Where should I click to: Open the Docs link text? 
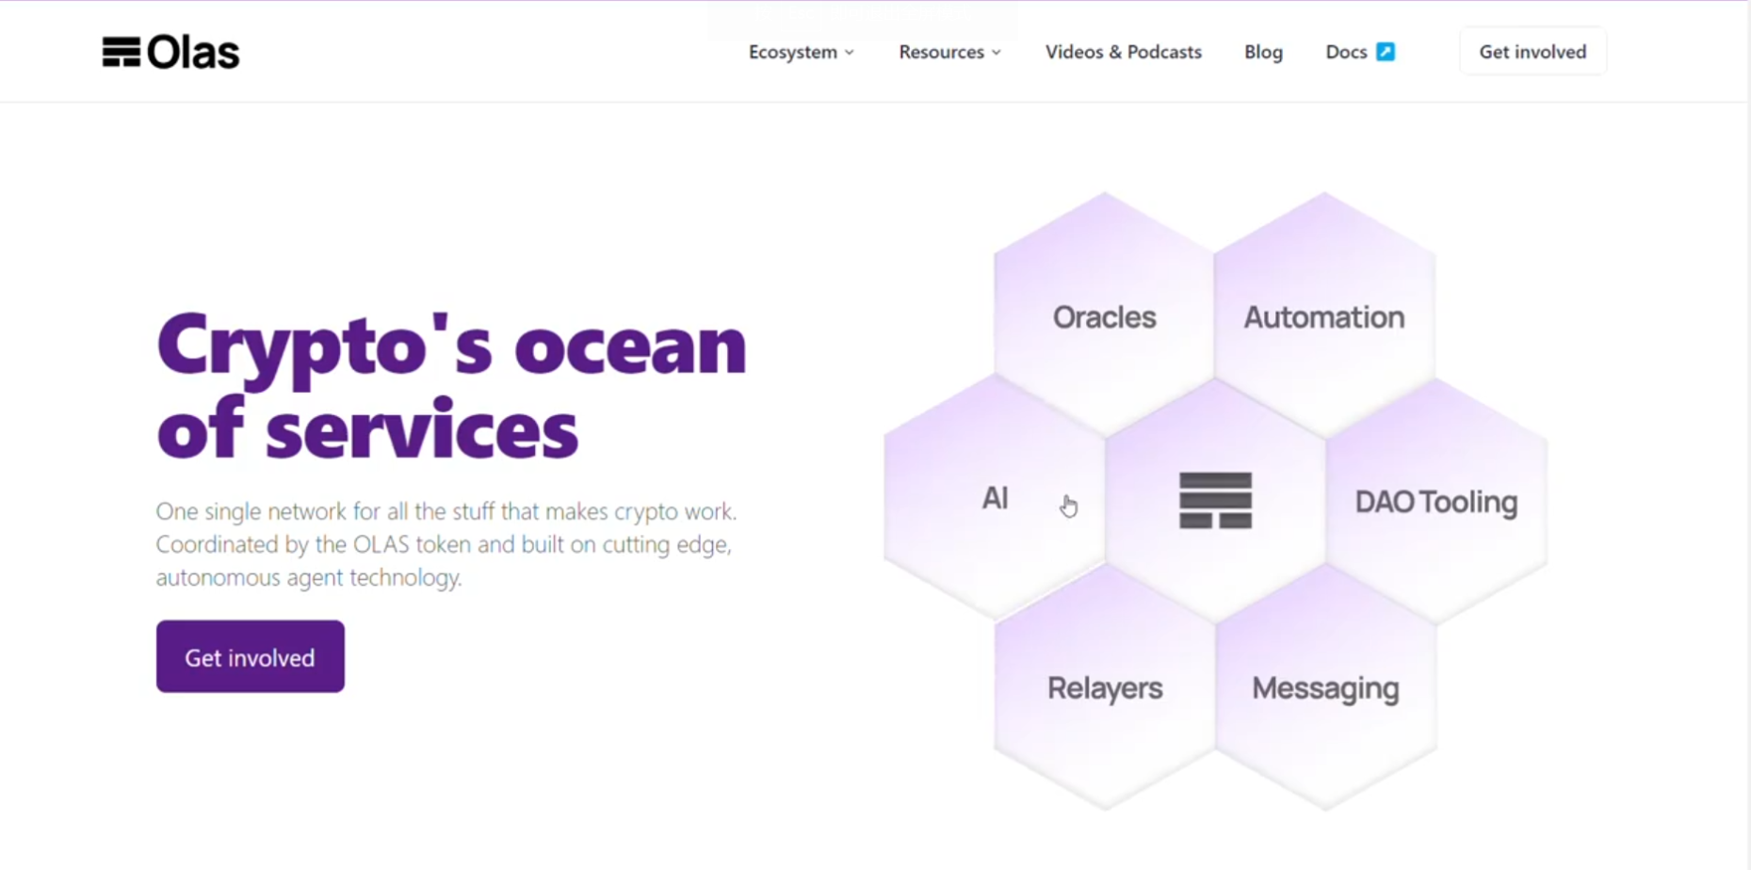coord(1346,52)
